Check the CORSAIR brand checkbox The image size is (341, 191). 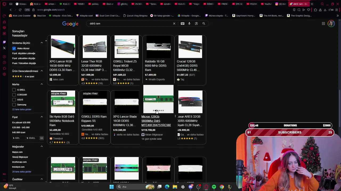14,95
